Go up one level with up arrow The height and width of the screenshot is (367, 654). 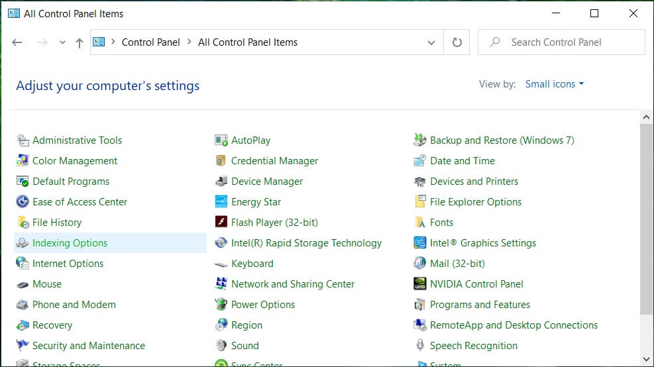point(80,42)
